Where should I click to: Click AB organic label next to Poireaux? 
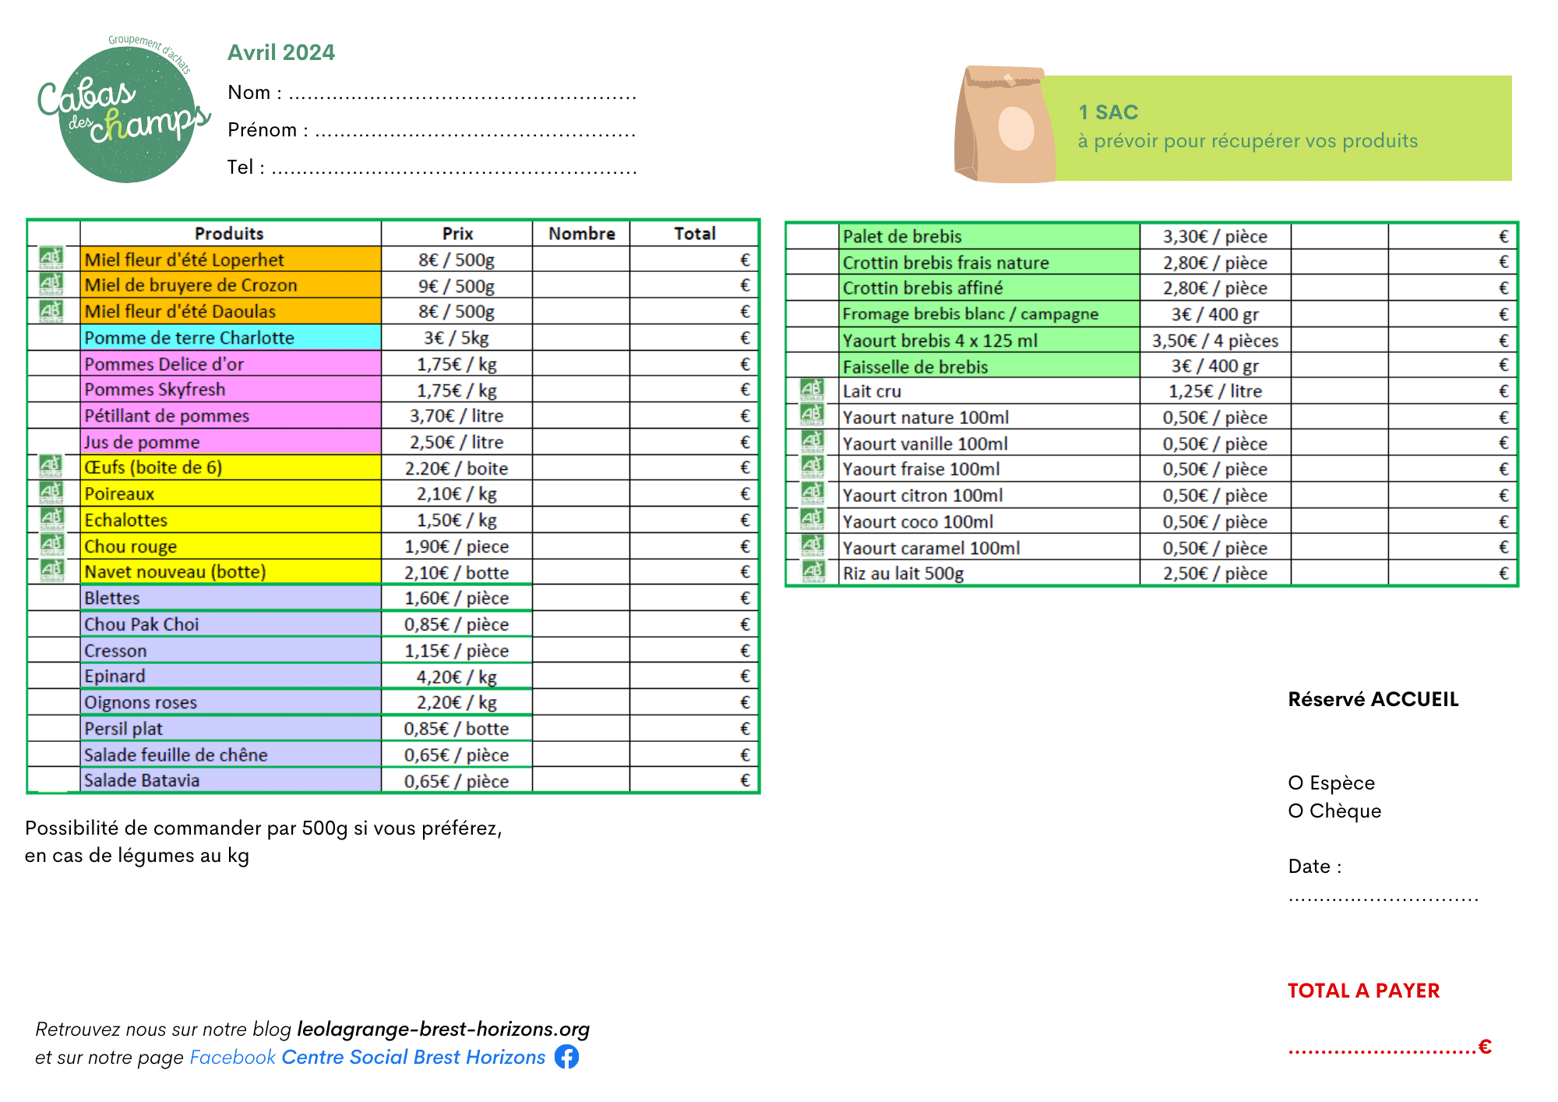click(51, 493)
